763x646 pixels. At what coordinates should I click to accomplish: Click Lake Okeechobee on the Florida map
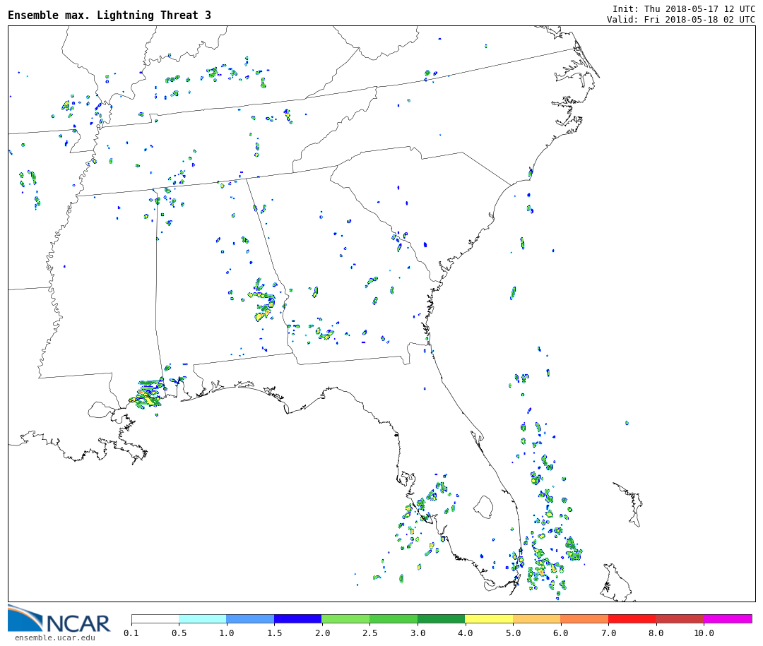tap(483, 506)
